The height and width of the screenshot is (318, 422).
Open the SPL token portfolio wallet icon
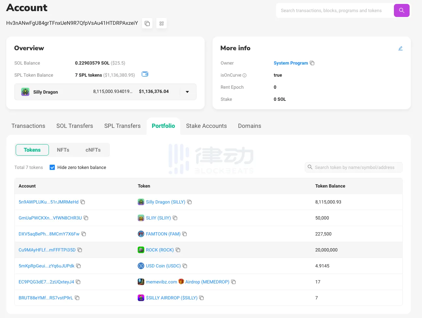click(145, 74)
